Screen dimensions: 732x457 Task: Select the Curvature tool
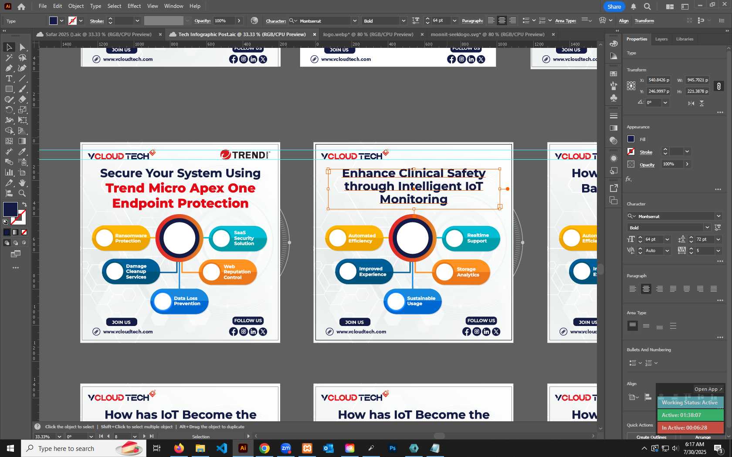(x=23, y=68)
